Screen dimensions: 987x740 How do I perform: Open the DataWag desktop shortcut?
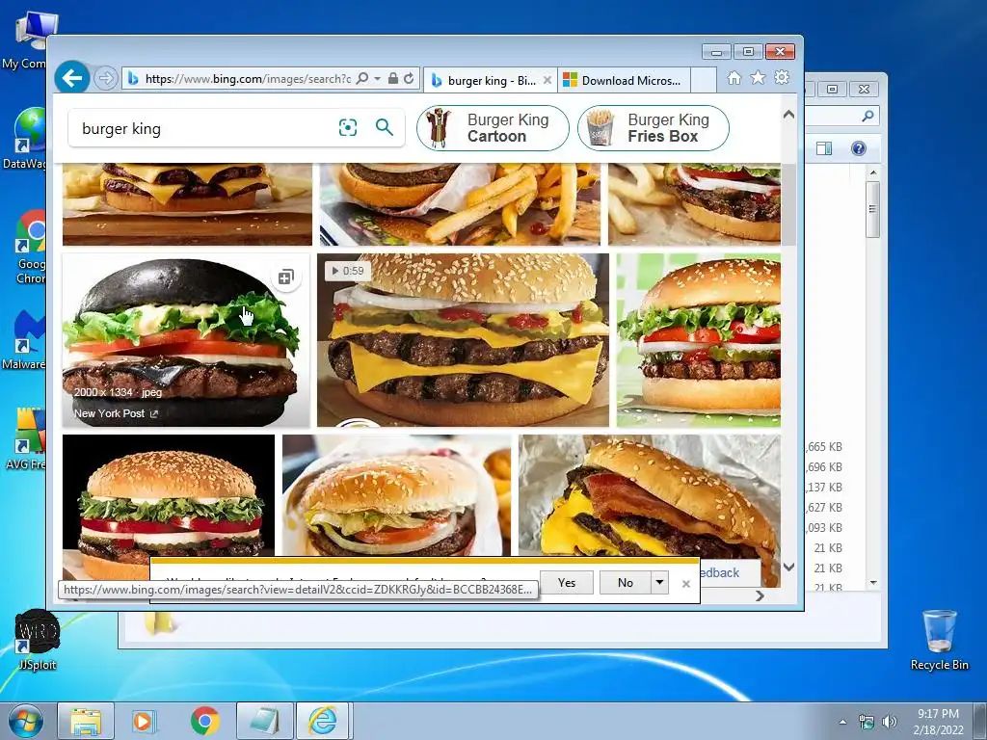click(x=25, y=139)
